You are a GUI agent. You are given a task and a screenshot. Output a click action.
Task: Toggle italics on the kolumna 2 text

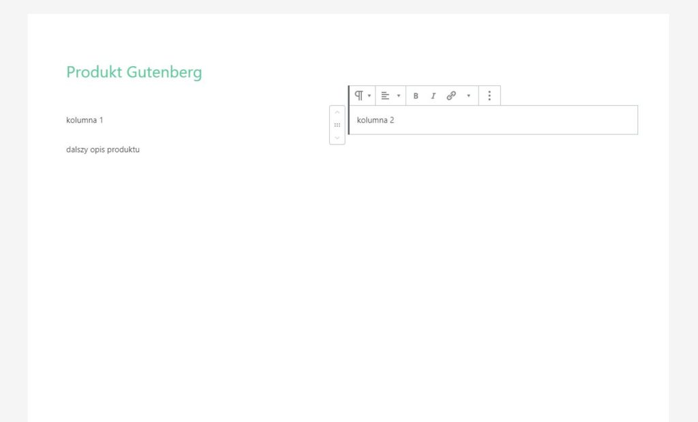click(433, 96)
